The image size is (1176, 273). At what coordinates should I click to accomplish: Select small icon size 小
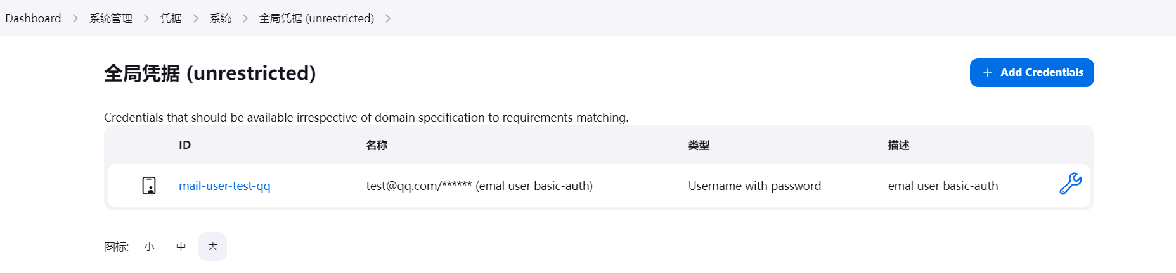149,246
